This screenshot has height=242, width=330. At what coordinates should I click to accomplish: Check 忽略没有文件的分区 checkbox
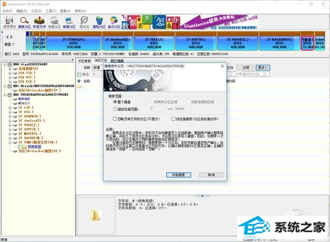[115, 119]
